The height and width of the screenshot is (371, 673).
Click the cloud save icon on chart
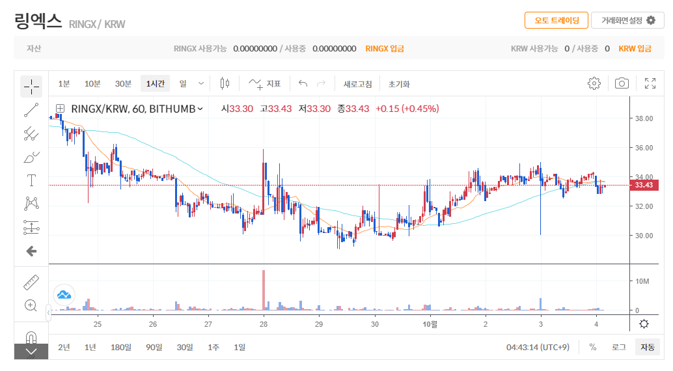[x=64, y=295]
